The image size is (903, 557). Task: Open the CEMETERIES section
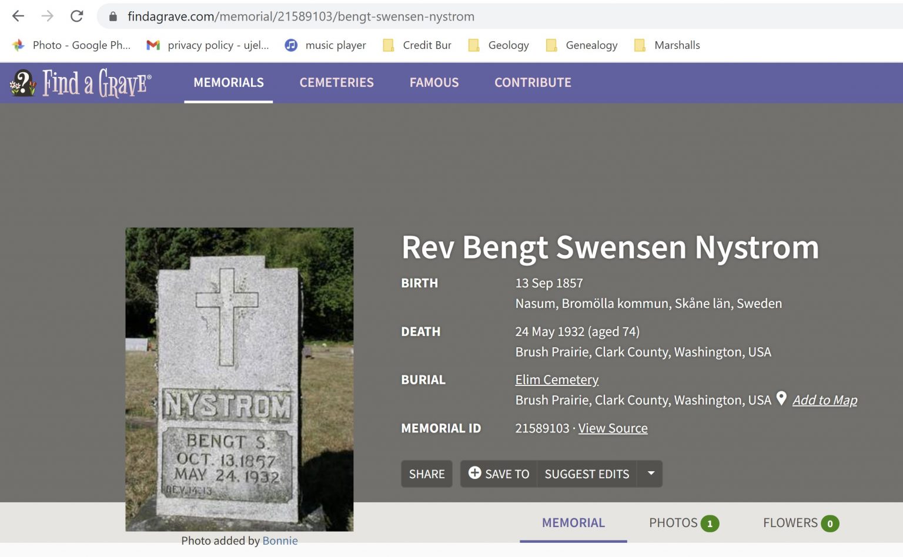point(336,82)
